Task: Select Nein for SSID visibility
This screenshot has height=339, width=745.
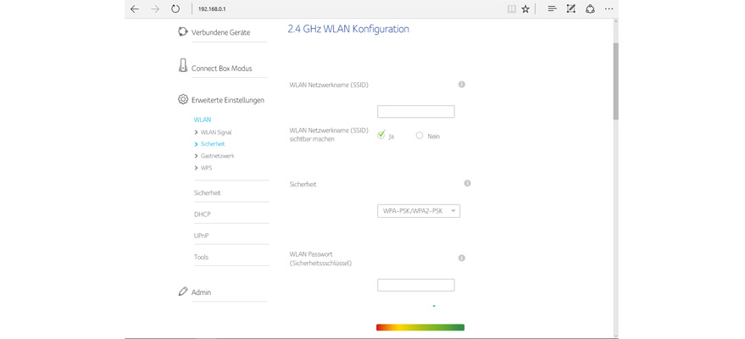Action: (420, 136)
